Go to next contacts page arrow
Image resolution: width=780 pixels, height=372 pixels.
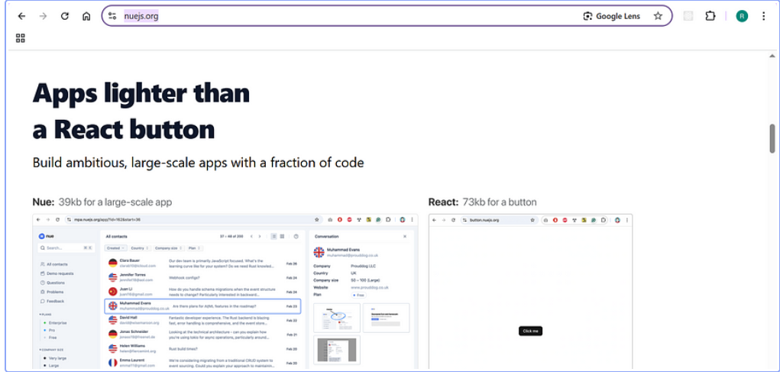(259, 236)
